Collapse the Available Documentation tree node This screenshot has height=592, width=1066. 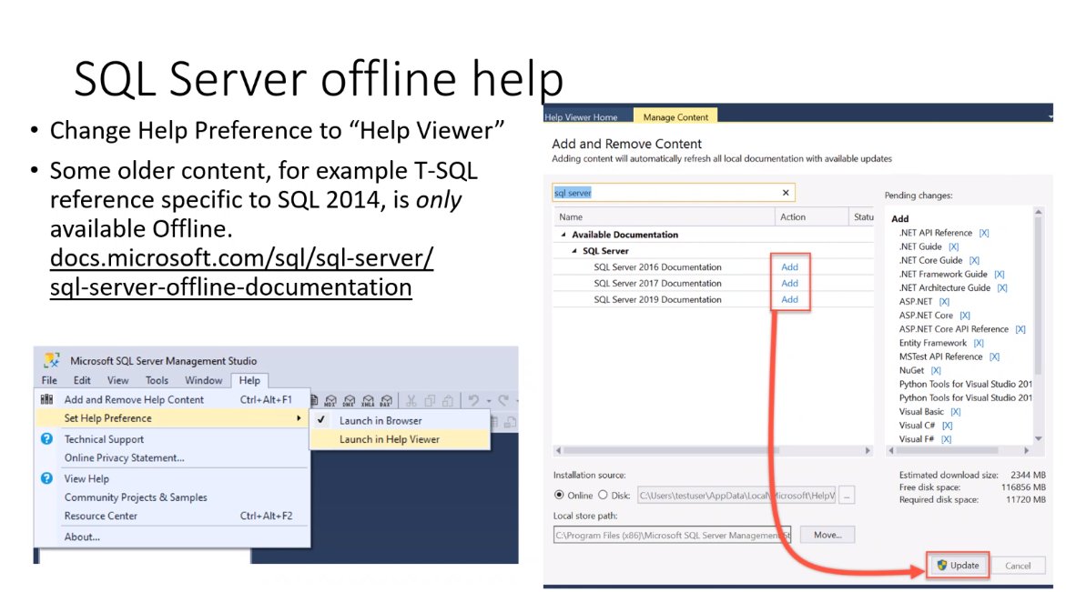pyautogui.click(x=563, y=235)
